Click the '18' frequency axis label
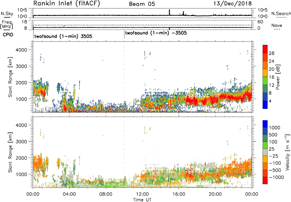Screen dimensions: 291x202 click(x=24, y=22)
